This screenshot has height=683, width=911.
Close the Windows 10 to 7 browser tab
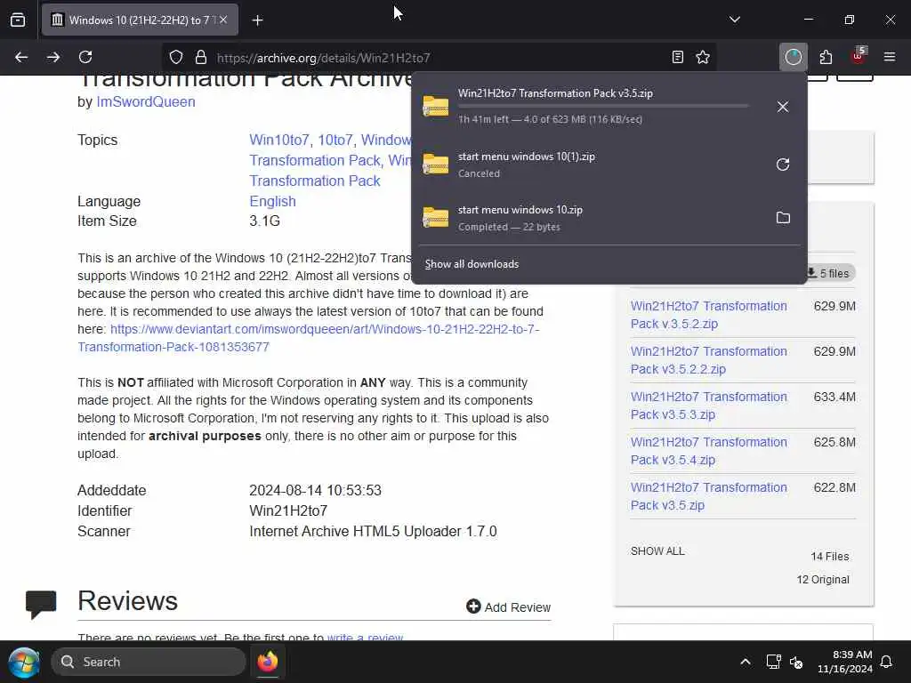click(223, 20)
